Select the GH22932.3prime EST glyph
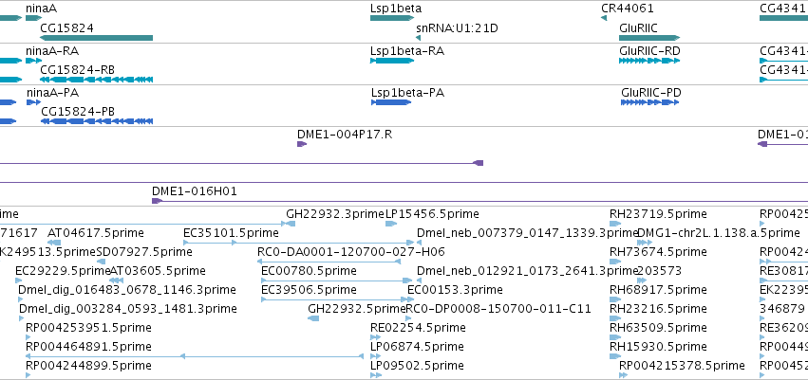This screenshot has height=380, width=808. (291, 224)
